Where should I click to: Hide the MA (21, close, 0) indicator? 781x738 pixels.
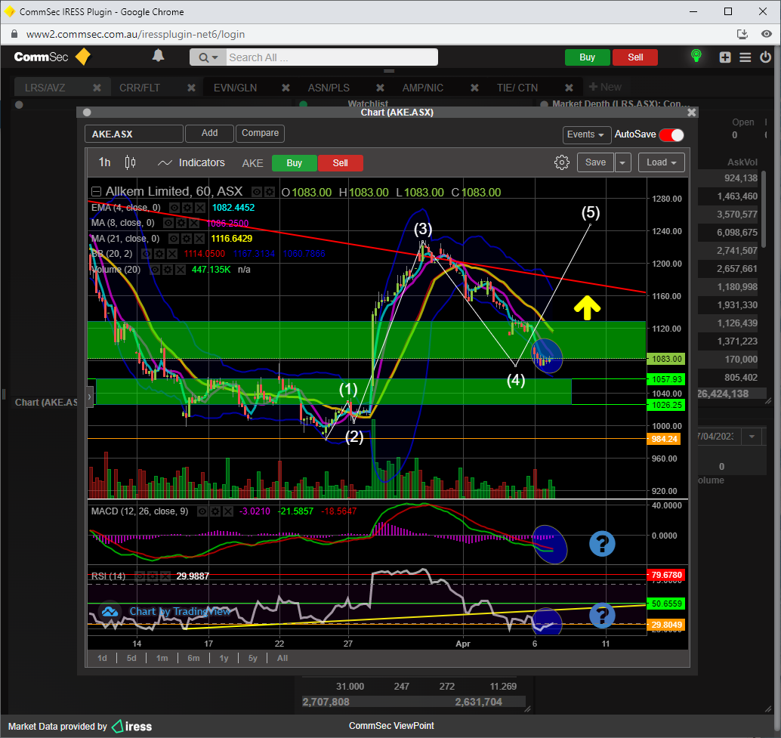coord(174,239)
